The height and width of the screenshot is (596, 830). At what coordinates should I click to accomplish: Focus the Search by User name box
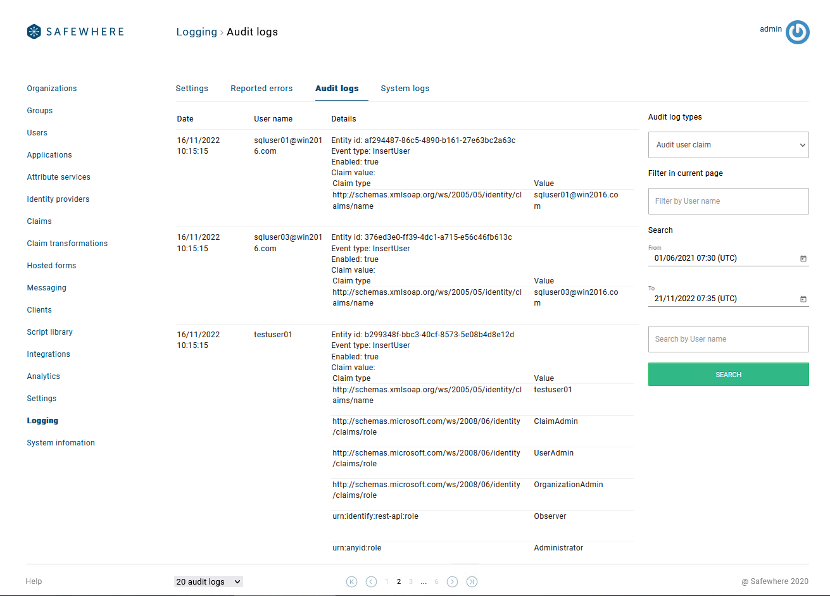tap(728, 339)
